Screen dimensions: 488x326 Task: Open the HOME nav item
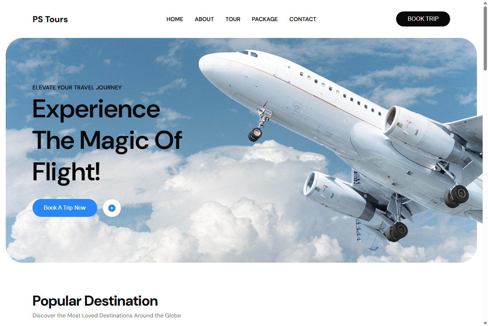(175, 19)
